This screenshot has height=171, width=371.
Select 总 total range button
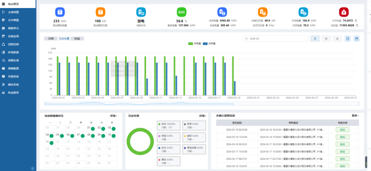(x=337, y=39)
